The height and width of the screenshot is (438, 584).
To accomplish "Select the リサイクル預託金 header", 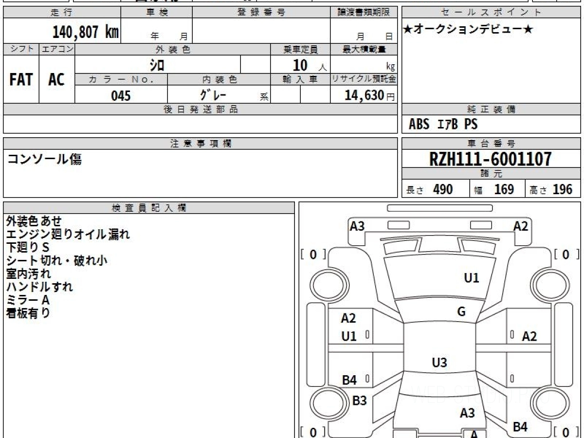I will (x=364, y=79).
